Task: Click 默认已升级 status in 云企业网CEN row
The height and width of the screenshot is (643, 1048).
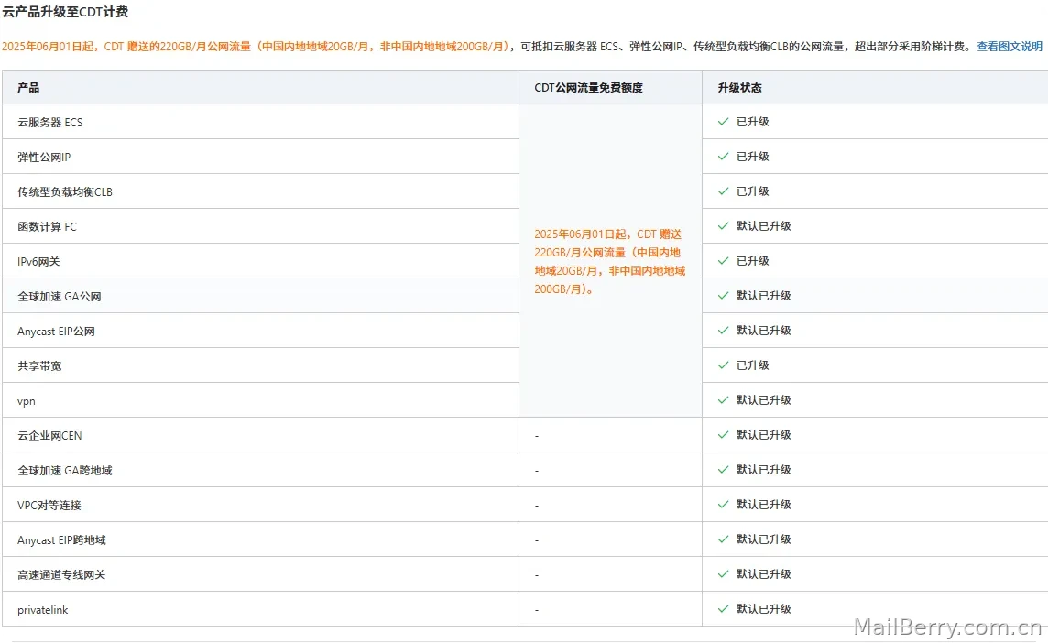Action: point(763,434)
